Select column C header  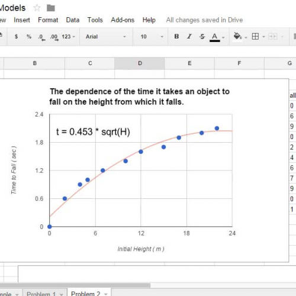pos(90,63)
